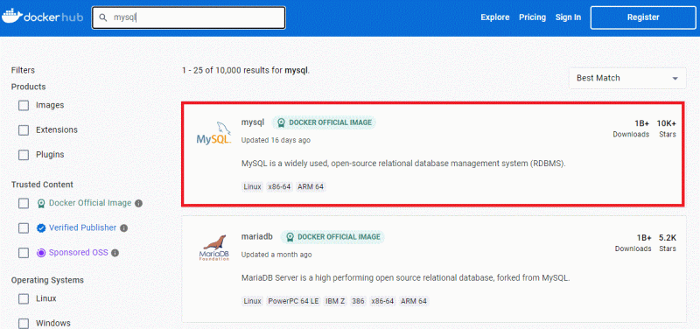This screenshot has width=700, height=329.
Task: Click the DOCKER OFFICIAL IMAGE badge on mariadb
Action: pyautogui.click(x=332, y=237)
